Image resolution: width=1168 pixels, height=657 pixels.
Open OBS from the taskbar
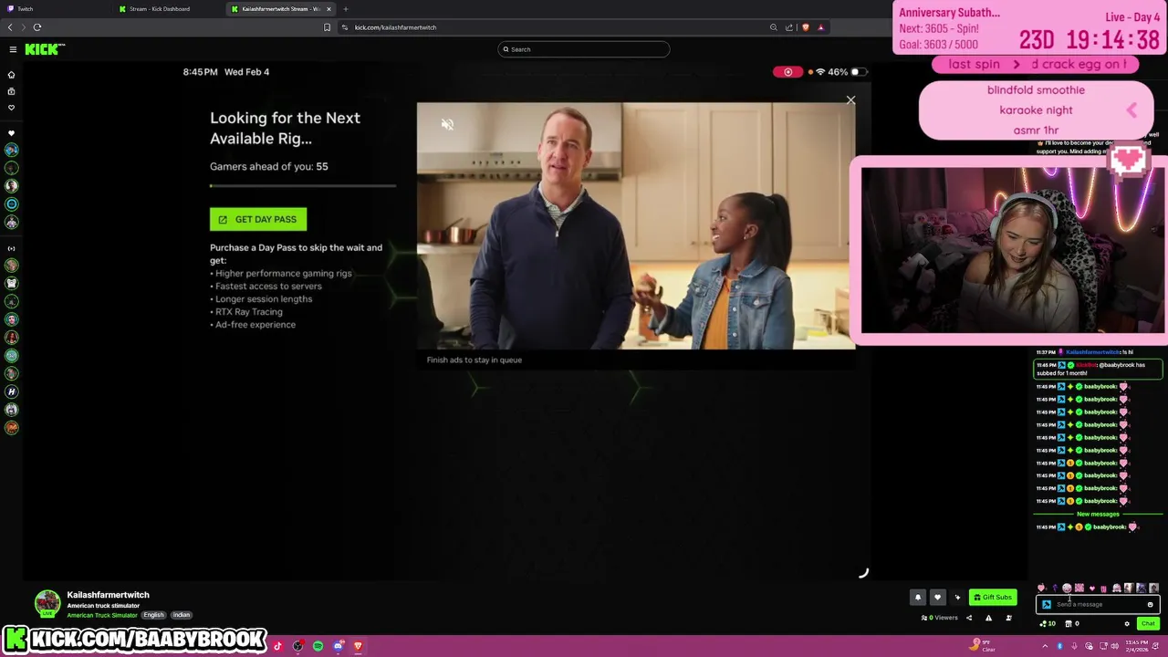pyautogui.click(x=297, y=646)
